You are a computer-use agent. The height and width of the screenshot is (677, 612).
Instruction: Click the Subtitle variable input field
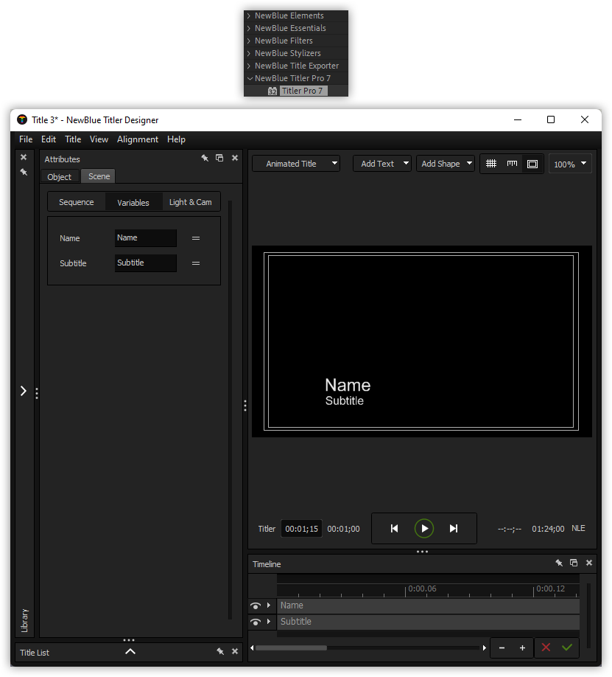click(146, 263)
